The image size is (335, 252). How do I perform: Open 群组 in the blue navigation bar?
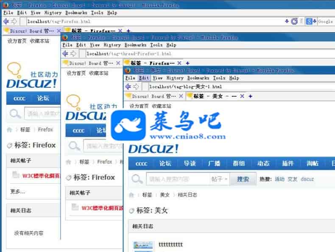click(239, 163)
